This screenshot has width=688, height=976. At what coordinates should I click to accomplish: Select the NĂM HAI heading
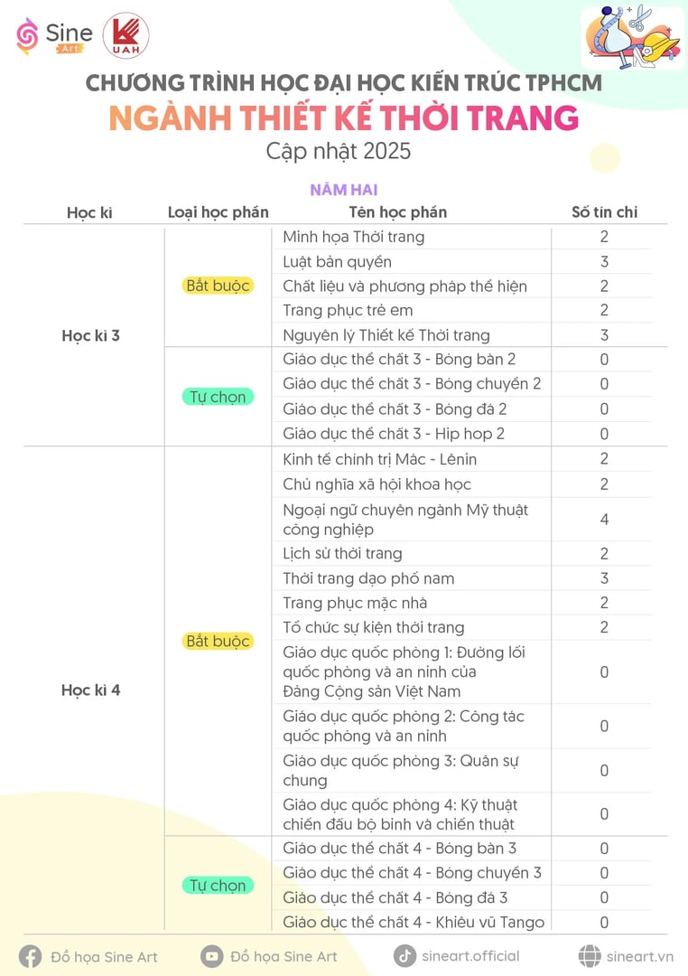point(344,189)
